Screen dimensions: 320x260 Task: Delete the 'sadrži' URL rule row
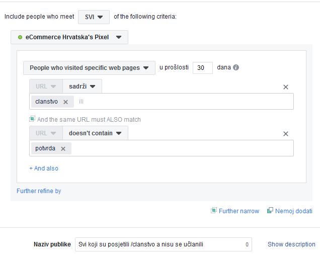click(286, 87)
